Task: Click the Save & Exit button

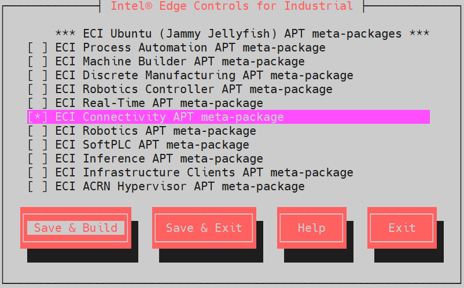Action: 204,228
